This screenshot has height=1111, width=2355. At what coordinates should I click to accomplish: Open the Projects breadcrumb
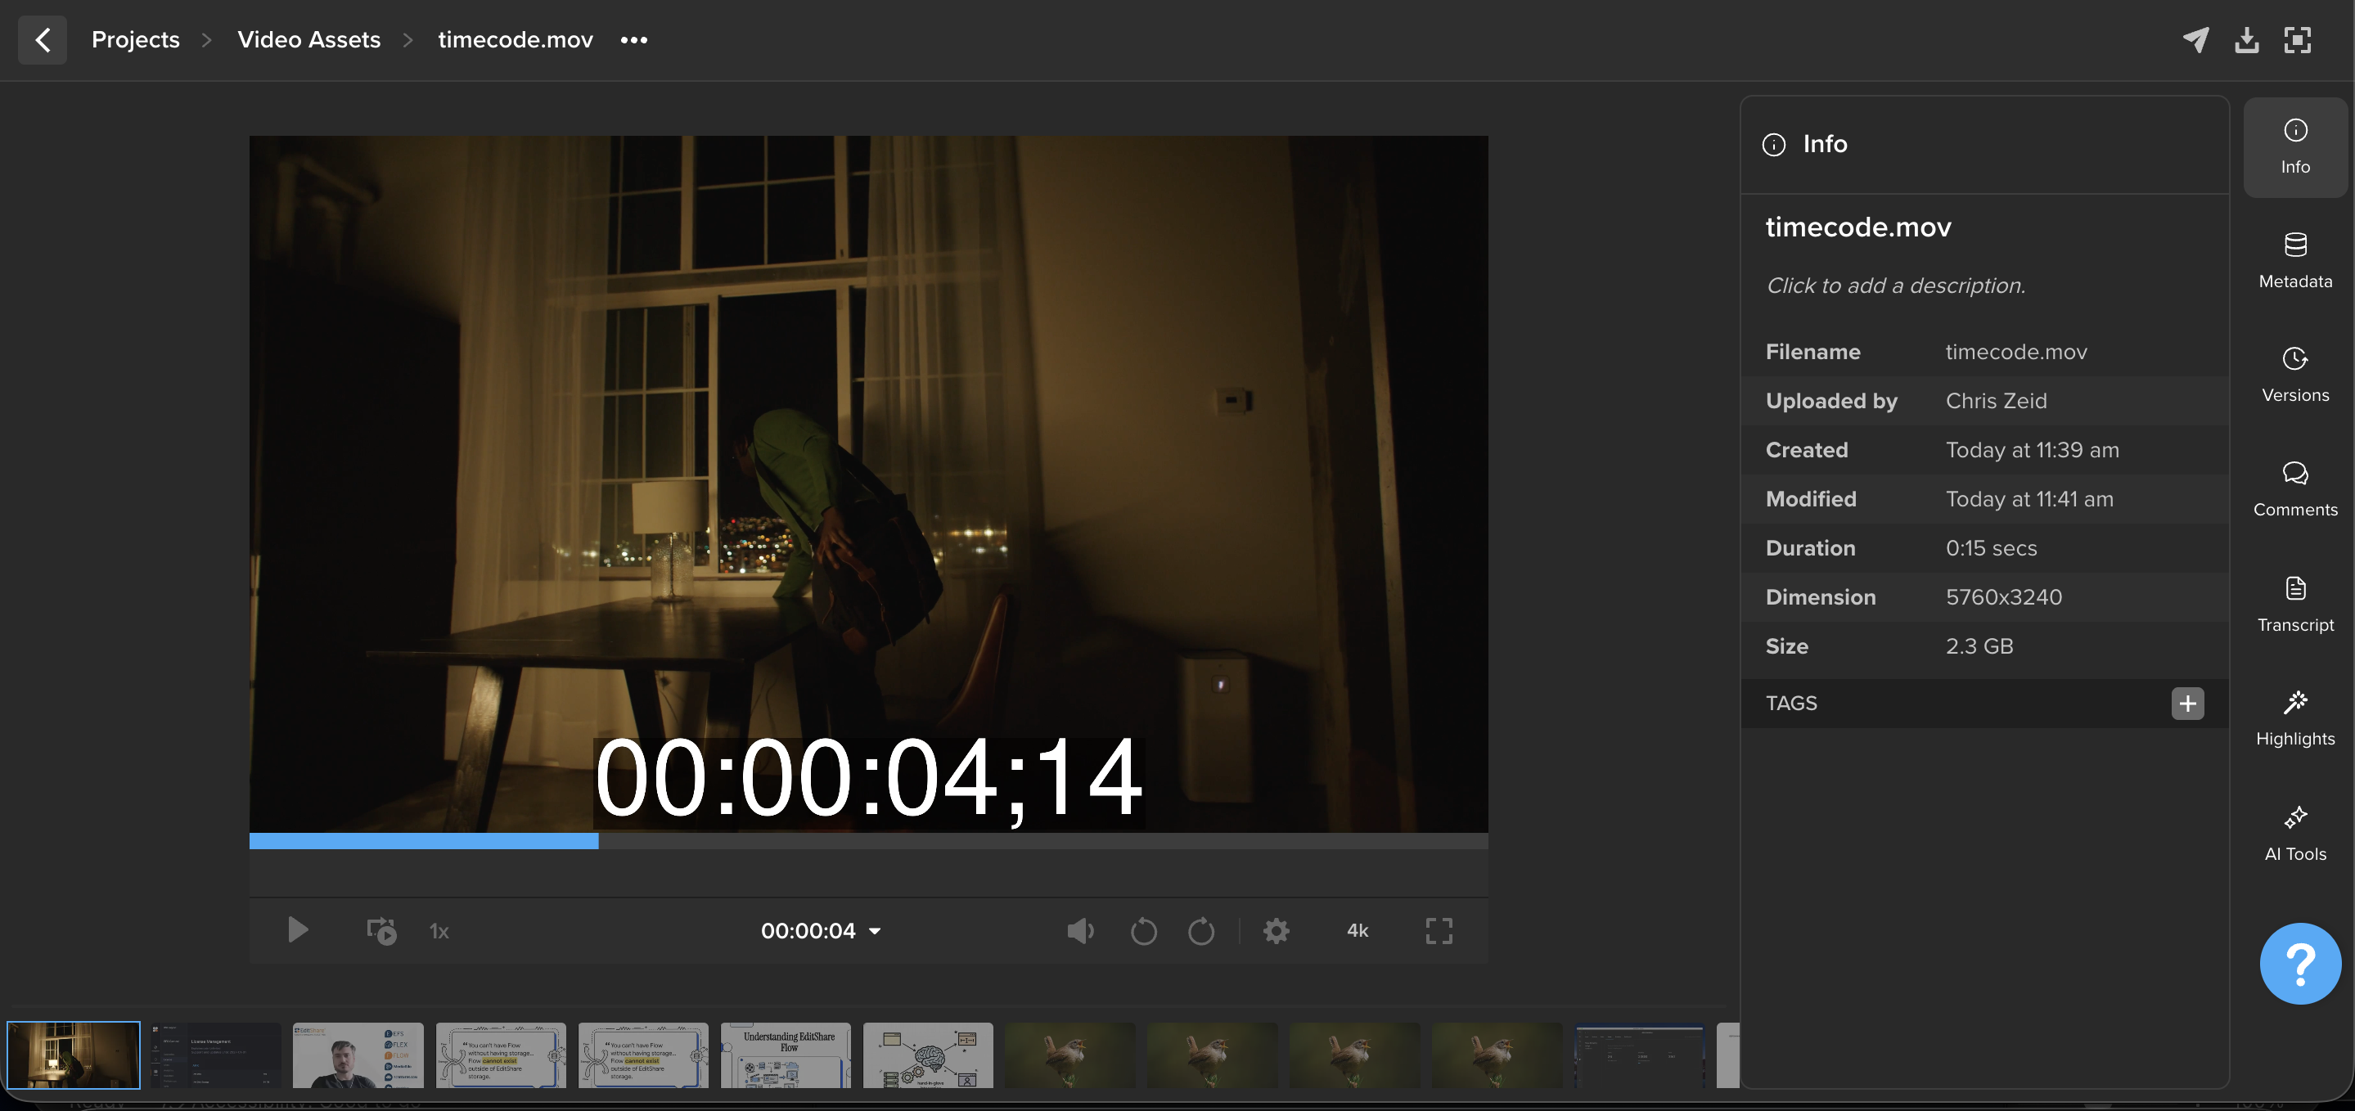(x=135, y=40)
